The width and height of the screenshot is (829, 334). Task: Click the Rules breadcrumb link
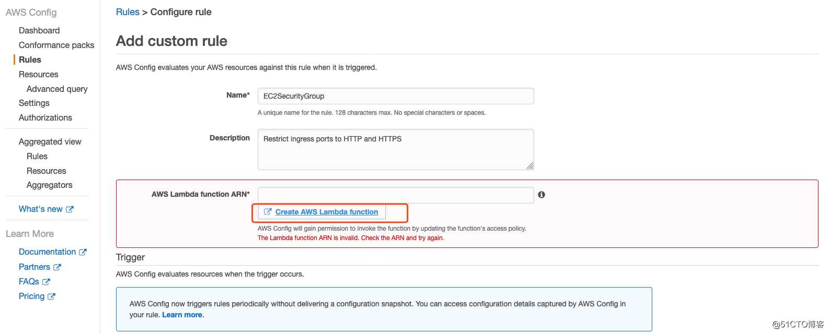(x=128, y=12)
